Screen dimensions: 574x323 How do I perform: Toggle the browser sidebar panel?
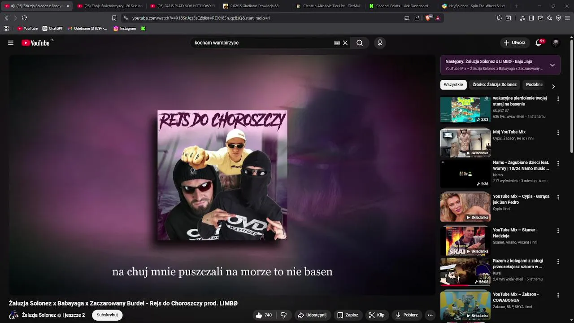[x=531, y=18]
